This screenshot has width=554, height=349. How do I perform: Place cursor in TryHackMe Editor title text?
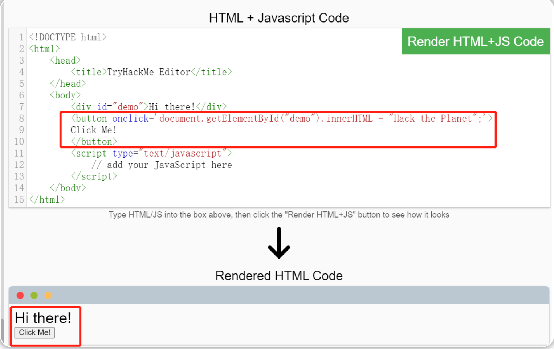[148, 72]
